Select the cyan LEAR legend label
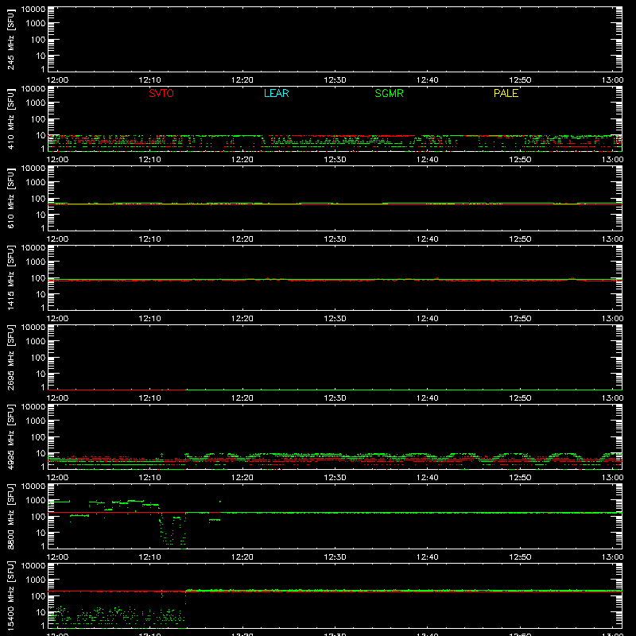The width and height of the screenshot is (636, 636). pyautogui.click(x=276, y=93)
